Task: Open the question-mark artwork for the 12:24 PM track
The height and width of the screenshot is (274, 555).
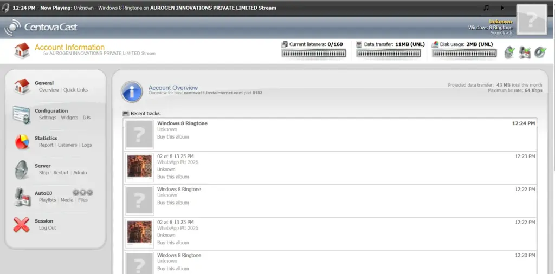Action: [139, 134]
